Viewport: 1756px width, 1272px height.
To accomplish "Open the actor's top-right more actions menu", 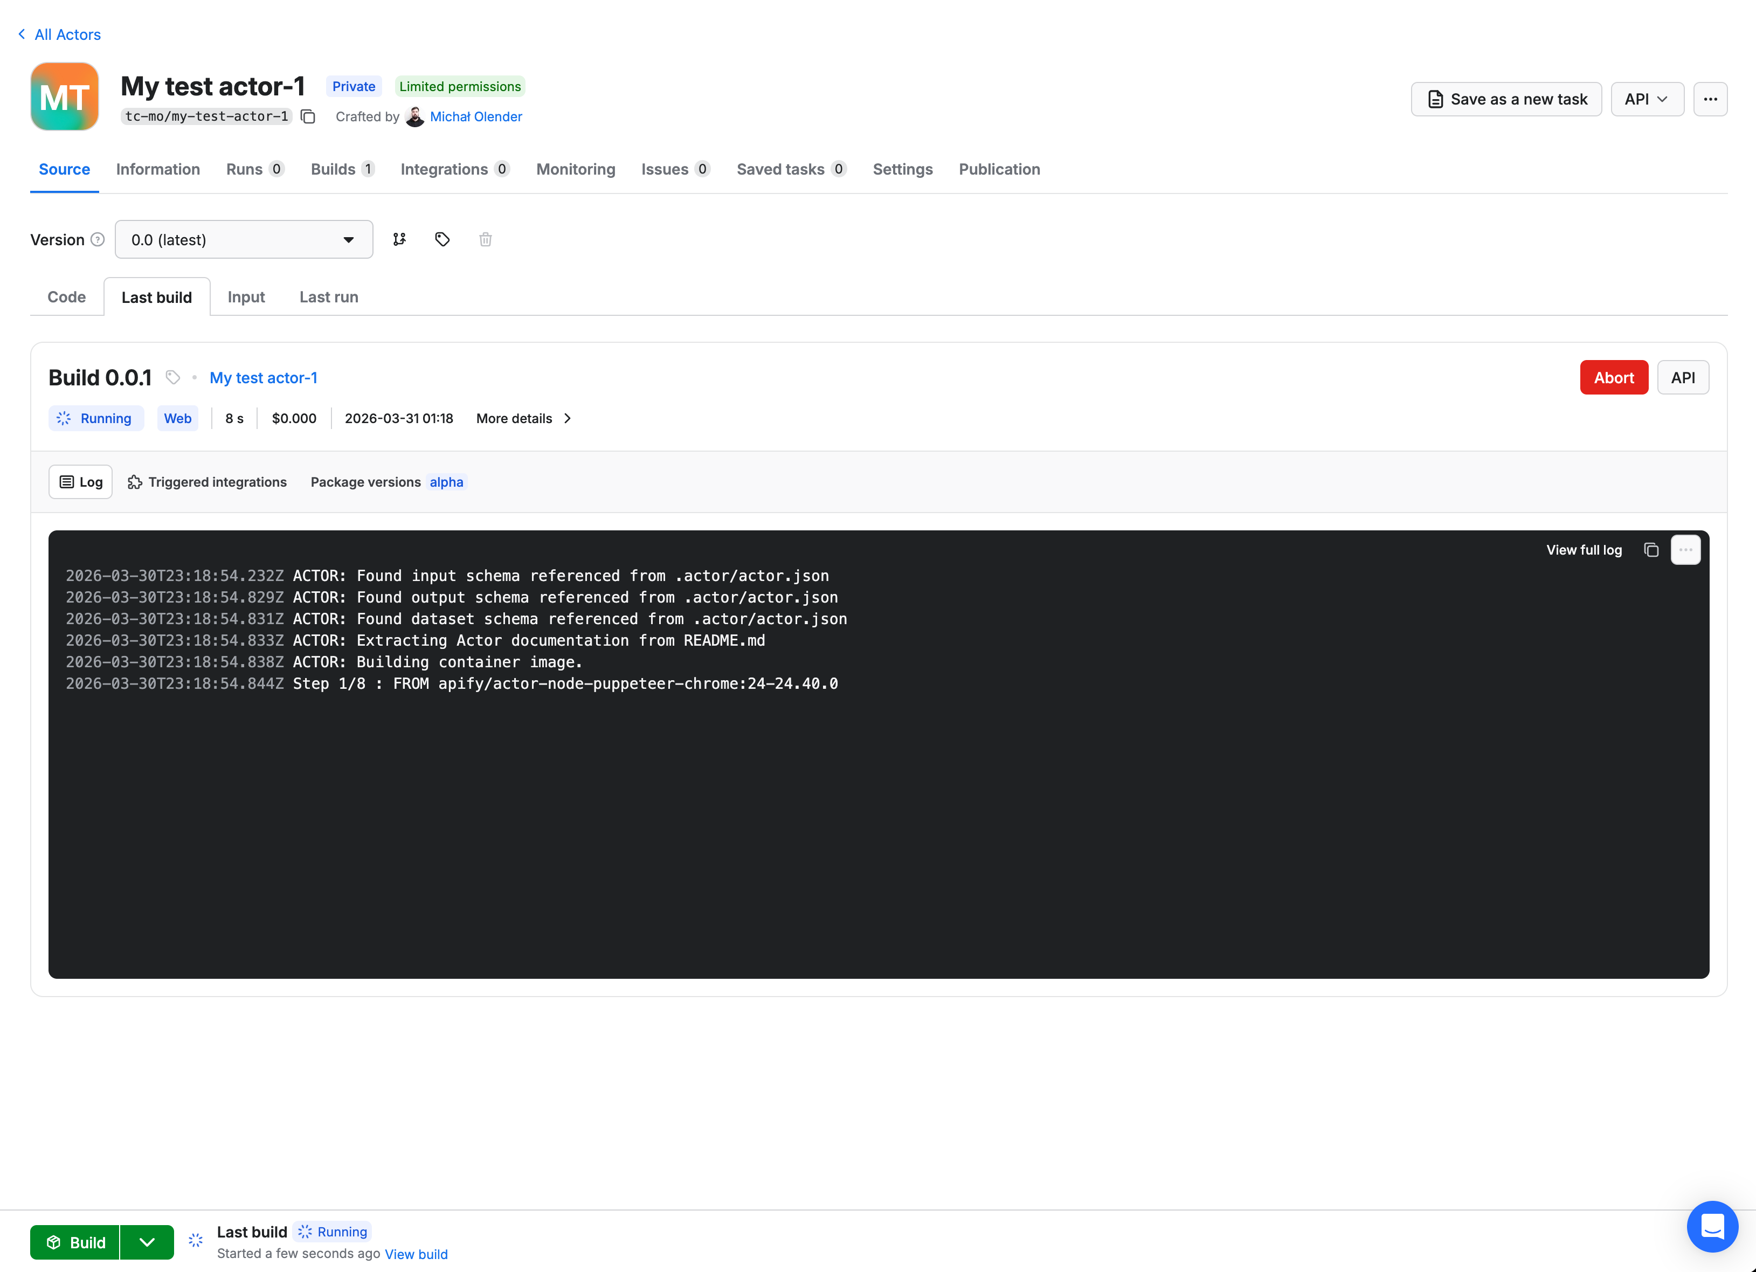I will point(1710,99).
